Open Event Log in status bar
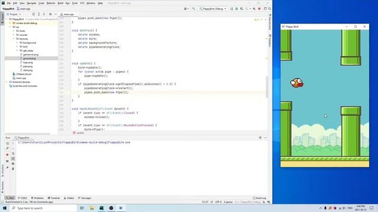This screenshot has width=378, height=212. 259,198
